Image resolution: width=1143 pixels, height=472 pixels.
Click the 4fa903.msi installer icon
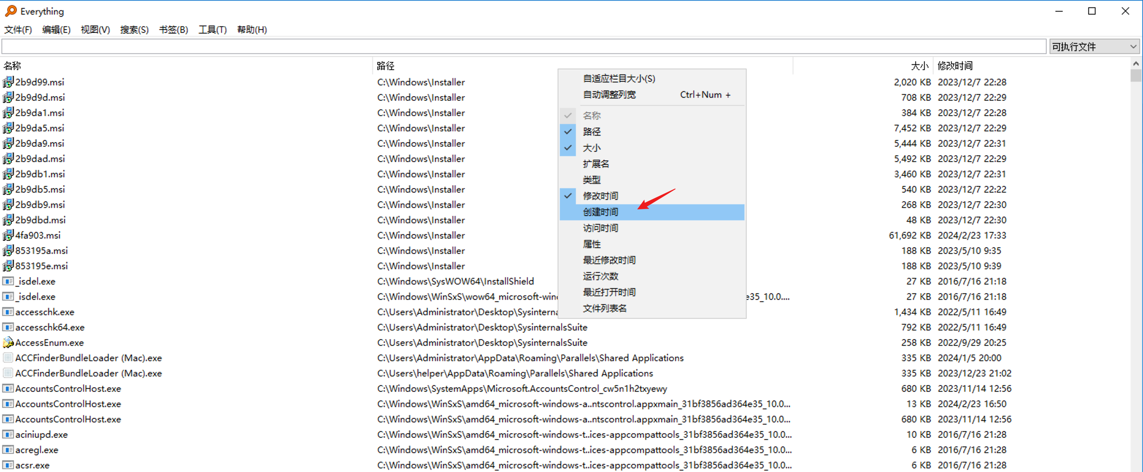tap(8, 235)
